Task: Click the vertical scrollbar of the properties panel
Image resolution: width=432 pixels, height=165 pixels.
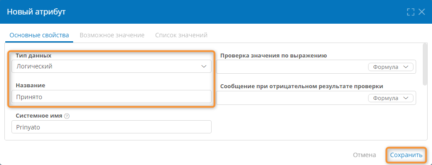Action: click(x=425, y=65)
